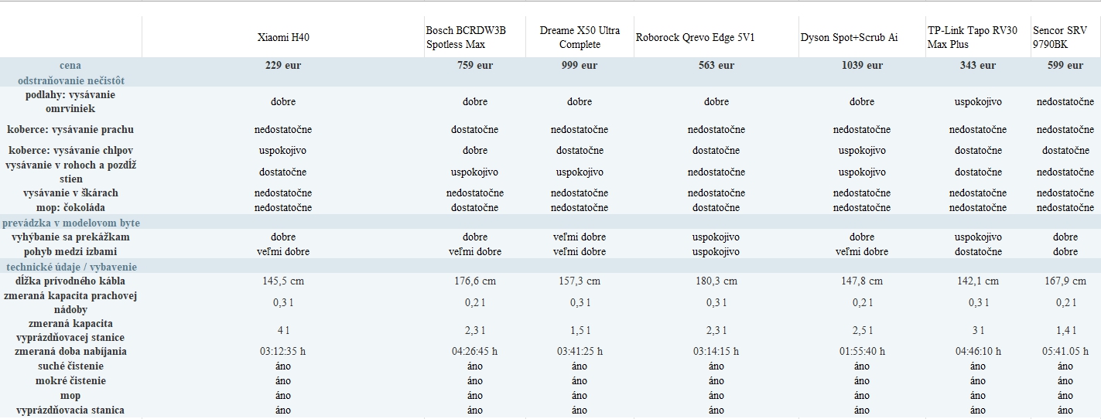
Task: Select 'zmeraná kapacita prachovej nádoby' label
Action: [x=70, y=302]
